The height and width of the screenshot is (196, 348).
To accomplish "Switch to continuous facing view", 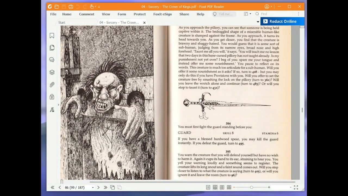I will pos(229,187).
